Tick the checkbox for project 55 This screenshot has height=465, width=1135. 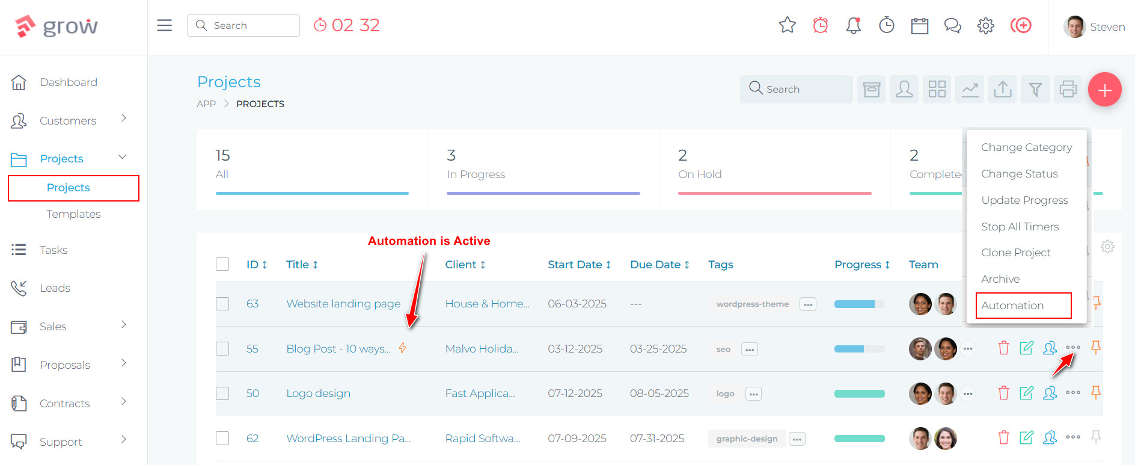coord(222,349)
